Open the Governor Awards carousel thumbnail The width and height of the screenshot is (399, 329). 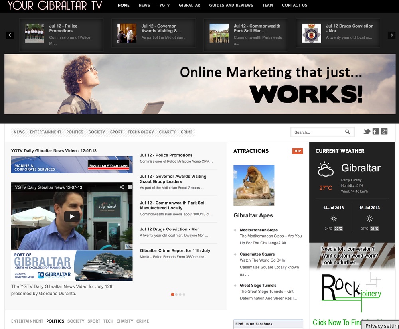pos(127,33)
